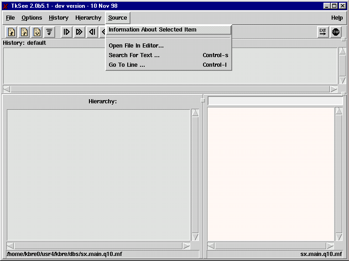Click the status path /home/kbre0/usr4/kbre/dbs/sx.main.q10.mf
Image resolution: width=349 pixels, height=261 pixels.
(x=64, y=254)
